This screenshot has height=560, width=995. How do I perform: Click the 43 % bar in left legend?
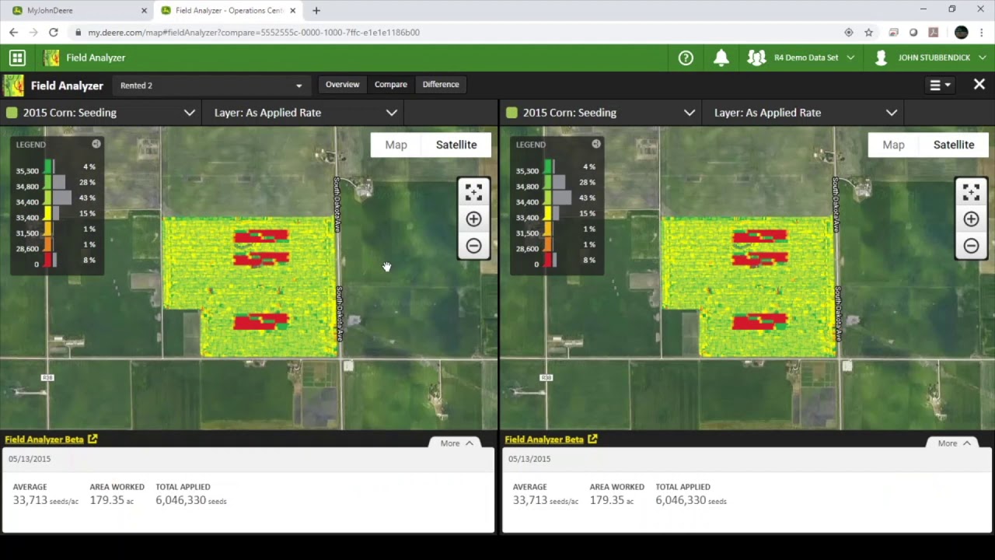click(62, 198)
